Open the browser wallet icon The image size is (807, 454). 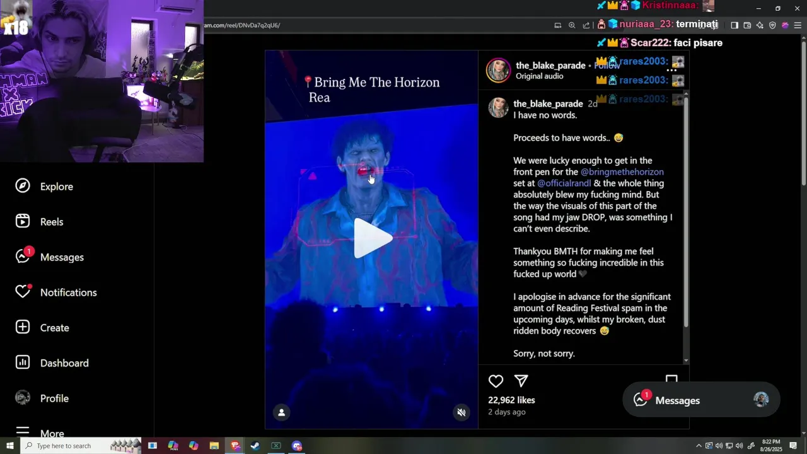(747, 25)
